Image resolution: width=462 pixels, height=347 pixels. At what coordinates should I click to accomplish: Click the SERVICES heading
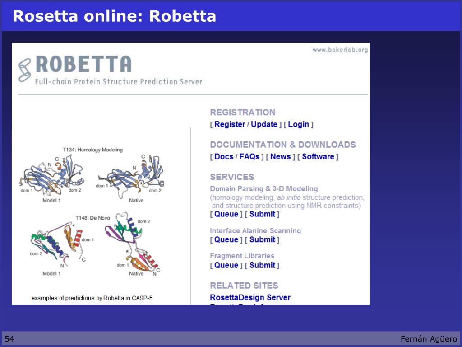tap(232, 177)
